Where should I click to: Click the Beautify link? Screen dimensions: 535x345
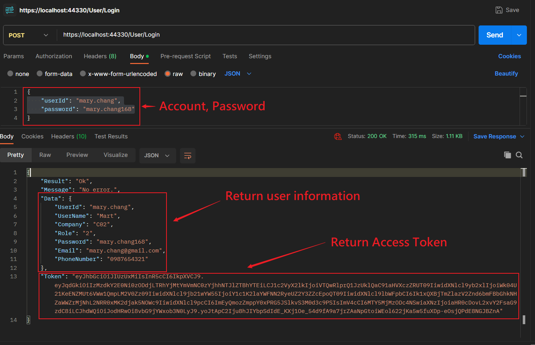pos(506,73)
